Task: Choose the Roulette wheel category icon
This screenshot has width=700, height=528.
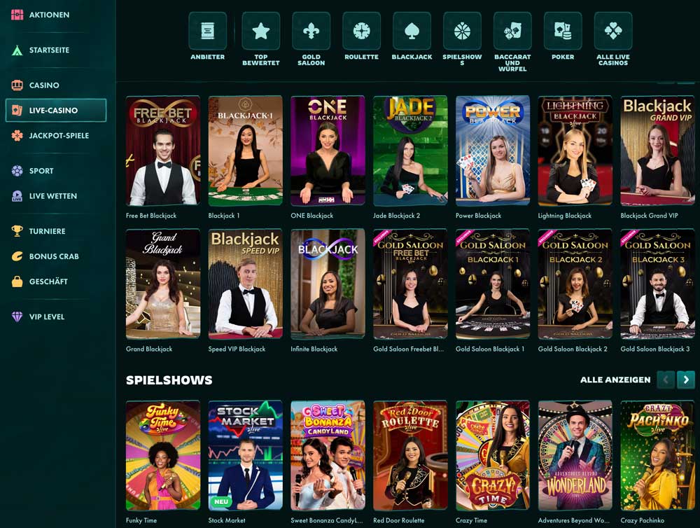Action: click(362, 31)
